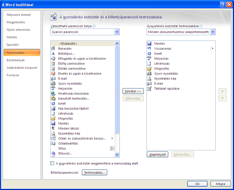Image resolution: width=234 pixels, height=190 pixels.
Task: Select Megnyitás folder icon in Quick Access list
Action: 149,69
